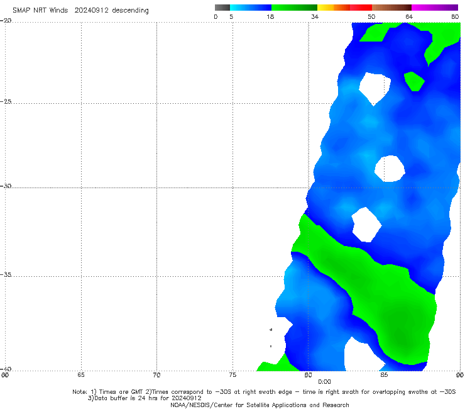
Task: Click the longitude axis label '65'
Action: (x=81, y=375)
